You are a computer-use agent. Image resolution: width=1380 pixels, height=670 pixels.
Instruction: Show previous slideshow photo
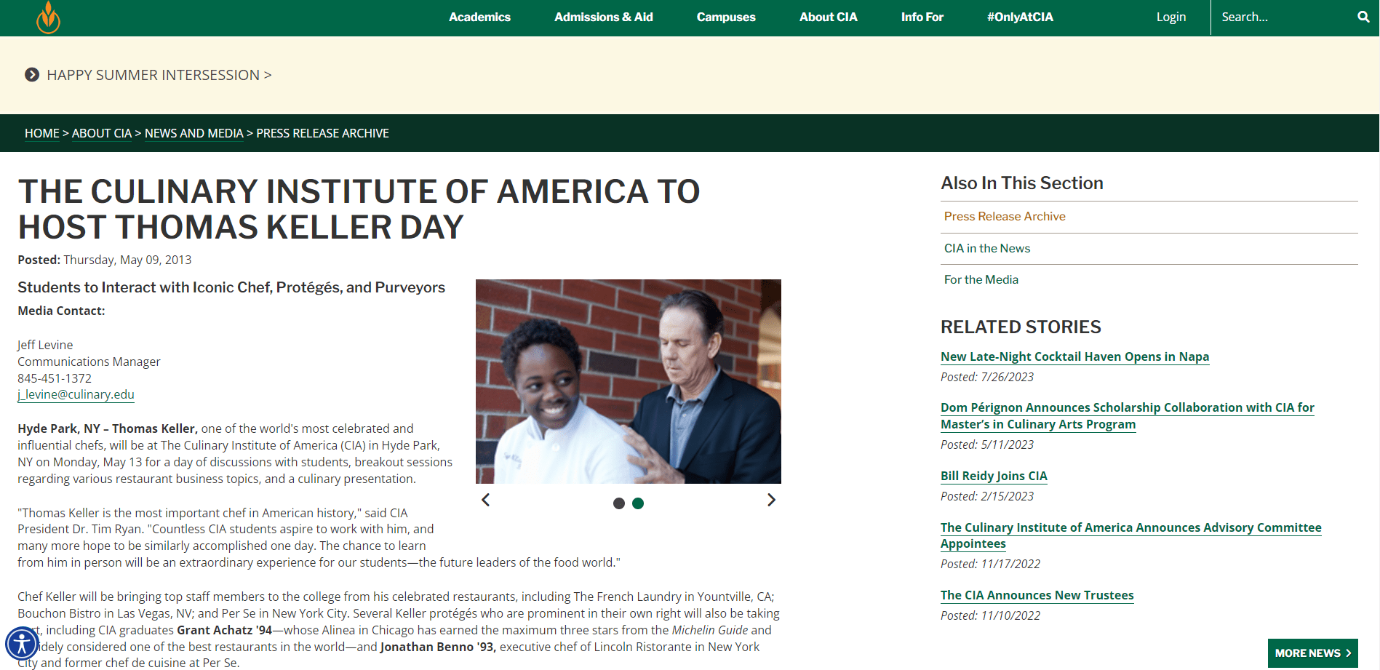[x=486, y=500]
